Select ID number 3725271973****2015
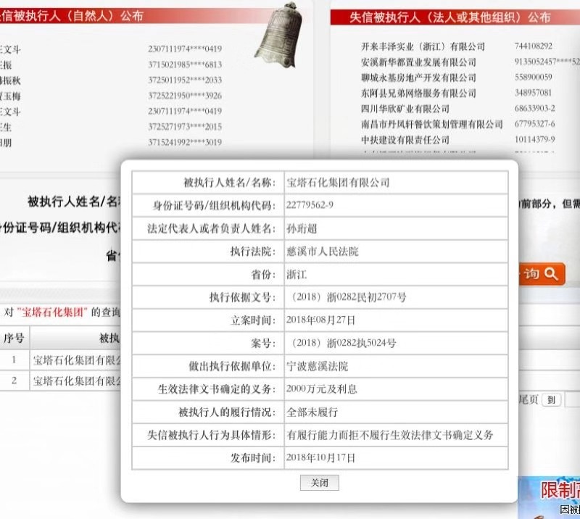The width and height of the screenshot is (580, 519). pyautogui.click(x=185, y=127)
